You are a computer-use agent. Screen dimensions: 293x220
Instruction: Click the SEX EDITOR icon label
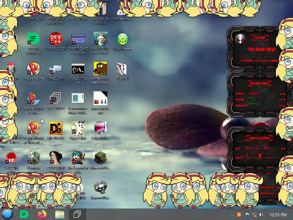coord(78,19)
